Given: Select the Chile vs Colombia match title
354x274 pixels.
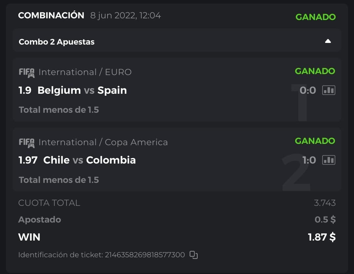Looking at the screenshot, I should pyautogui.click(x=89, y=160).
